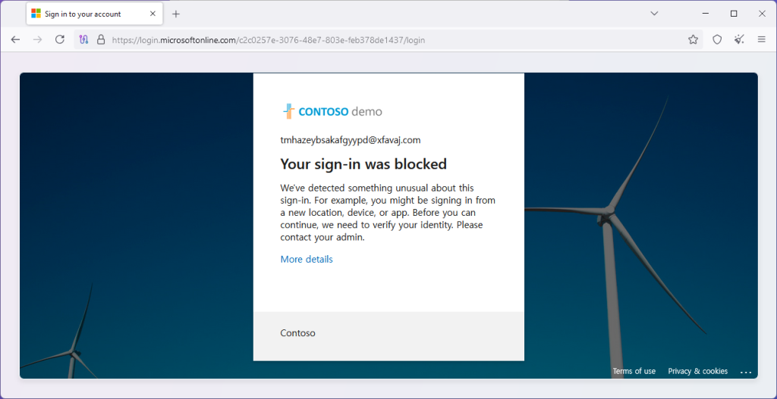Bookmark this page with the star icon
Image resolution: width=777 pixels, height=399 pixels.
[x=693, y=39]
